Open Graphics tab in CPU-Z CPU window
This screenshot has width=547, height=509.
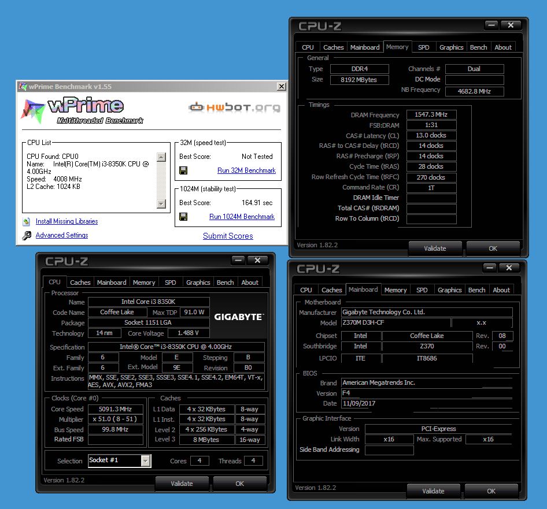198,283
